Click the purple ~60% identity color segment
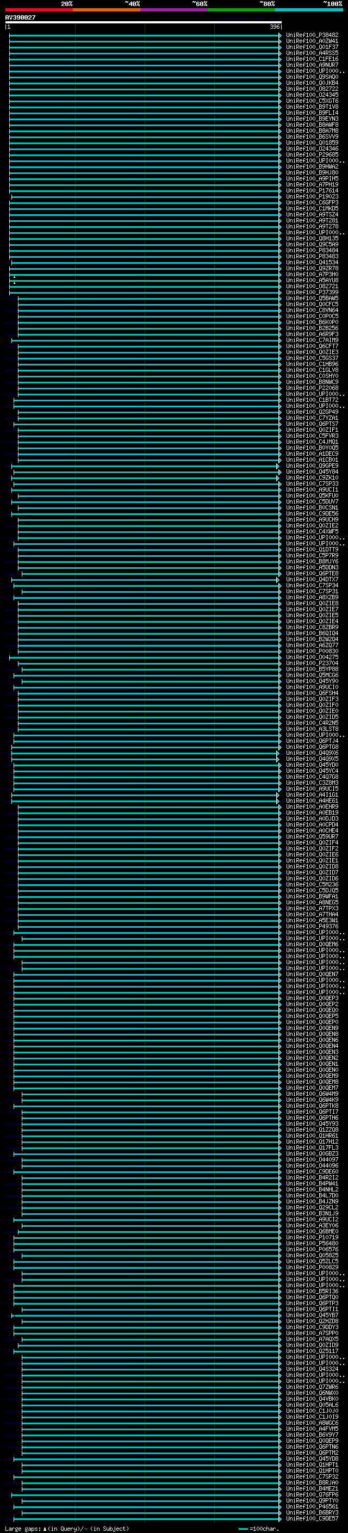Screen dimensions: 348x1533 click(x=173, y=10)
